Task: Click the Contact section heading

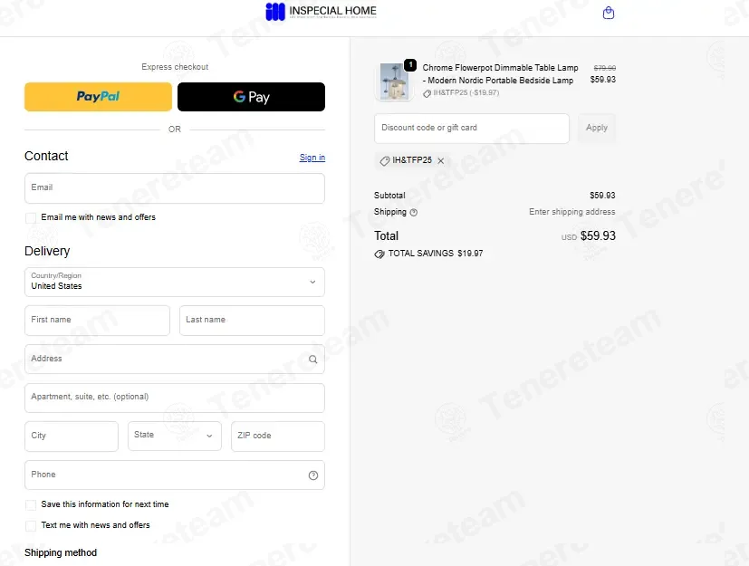Action: coord(46,156)
